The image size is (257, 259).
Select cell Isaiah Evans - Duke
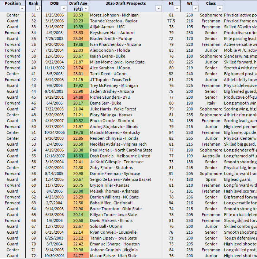tap(126, 56)
